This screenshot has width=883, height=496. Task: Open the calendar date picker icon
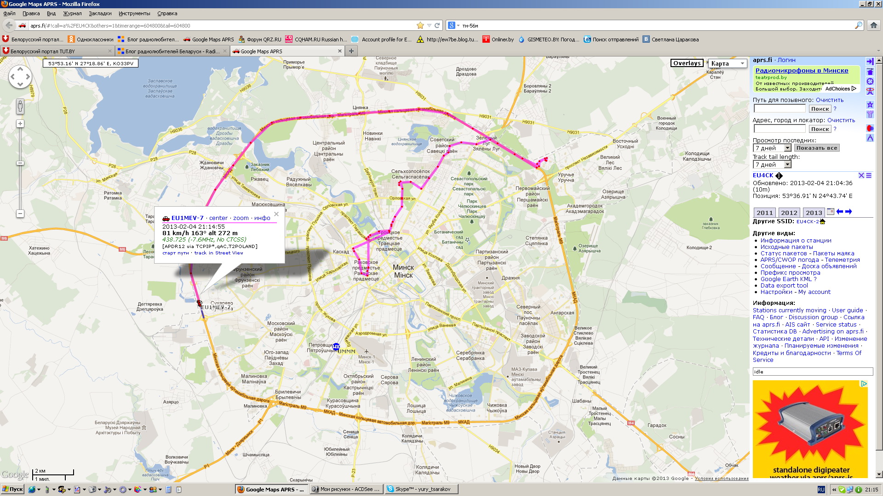coord(830,212)
